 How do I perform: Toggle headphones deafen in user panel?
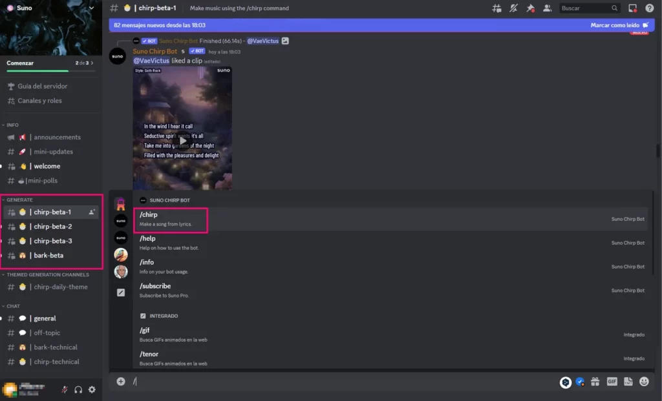coord(78,389)
